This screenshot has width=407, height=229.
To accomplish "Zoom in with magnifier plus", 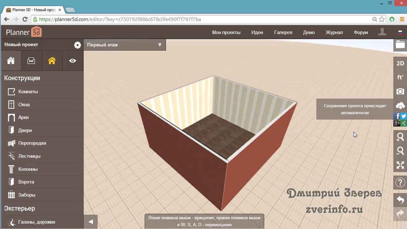I will pos(400,137).
